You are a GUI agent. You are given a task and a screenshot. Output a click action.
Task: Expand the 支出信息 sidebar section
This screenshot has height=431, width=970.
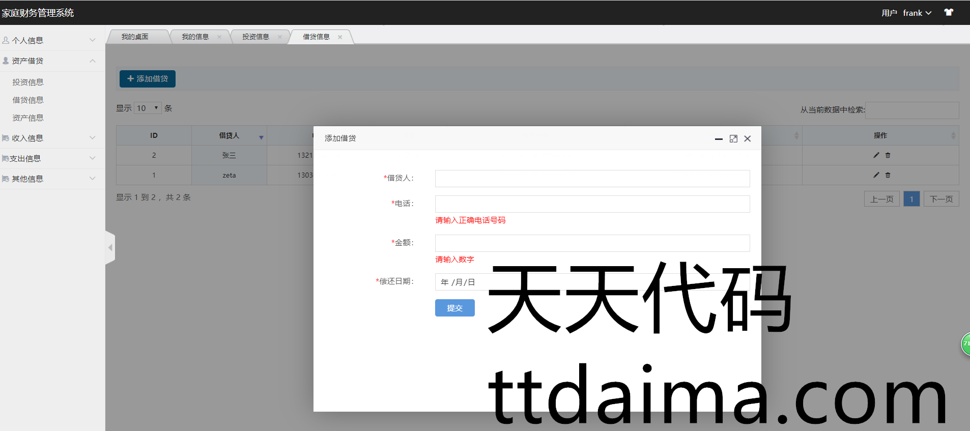(48, 158)
